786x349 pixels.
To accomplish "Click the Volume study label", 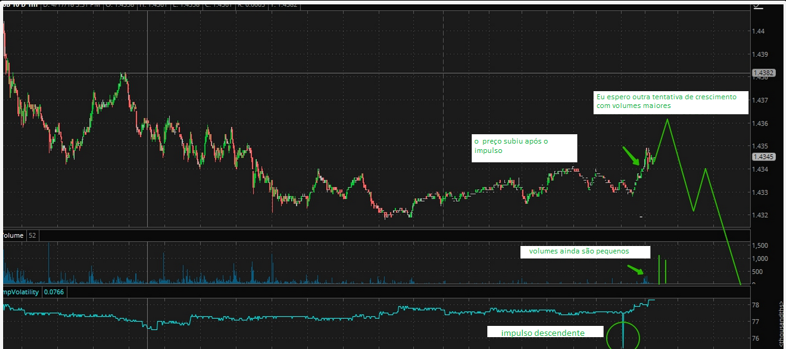I will 13,235.
